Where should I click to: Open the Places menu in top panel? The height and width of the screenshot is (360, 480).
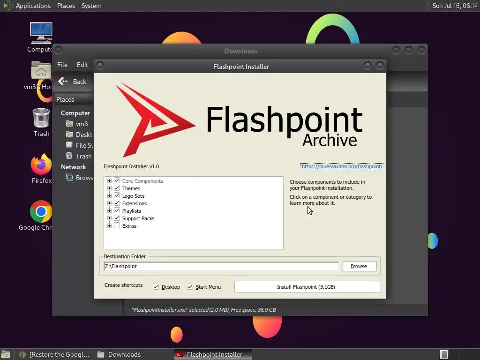(x=66, y=6)
